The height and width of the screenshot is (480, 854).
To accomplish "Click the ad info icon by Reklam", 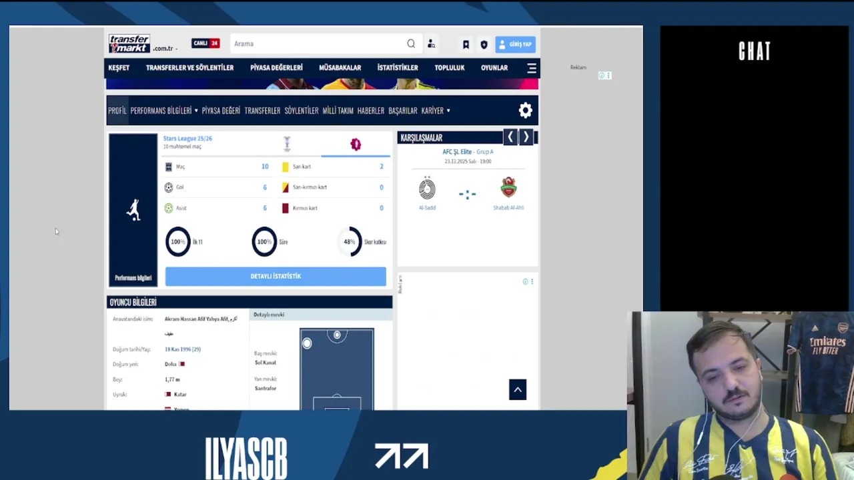I will click(602, 75).
